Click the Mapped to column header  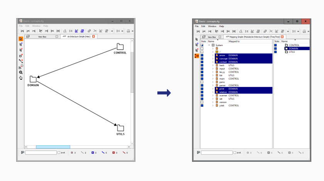click(x=234, y=41)
